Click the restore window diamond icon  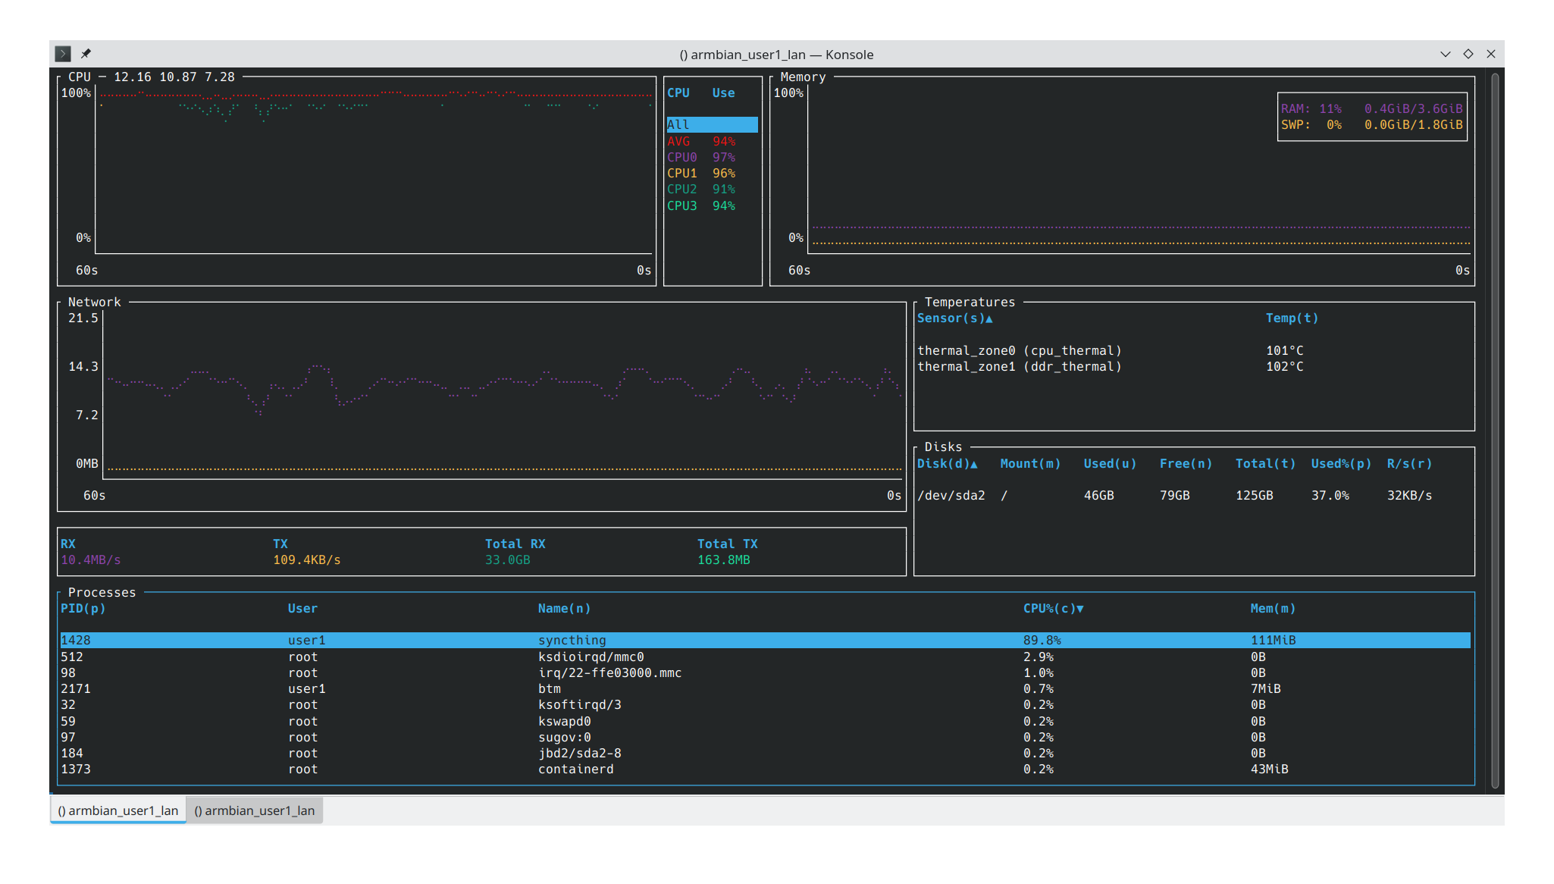(x=1468, y=54)
